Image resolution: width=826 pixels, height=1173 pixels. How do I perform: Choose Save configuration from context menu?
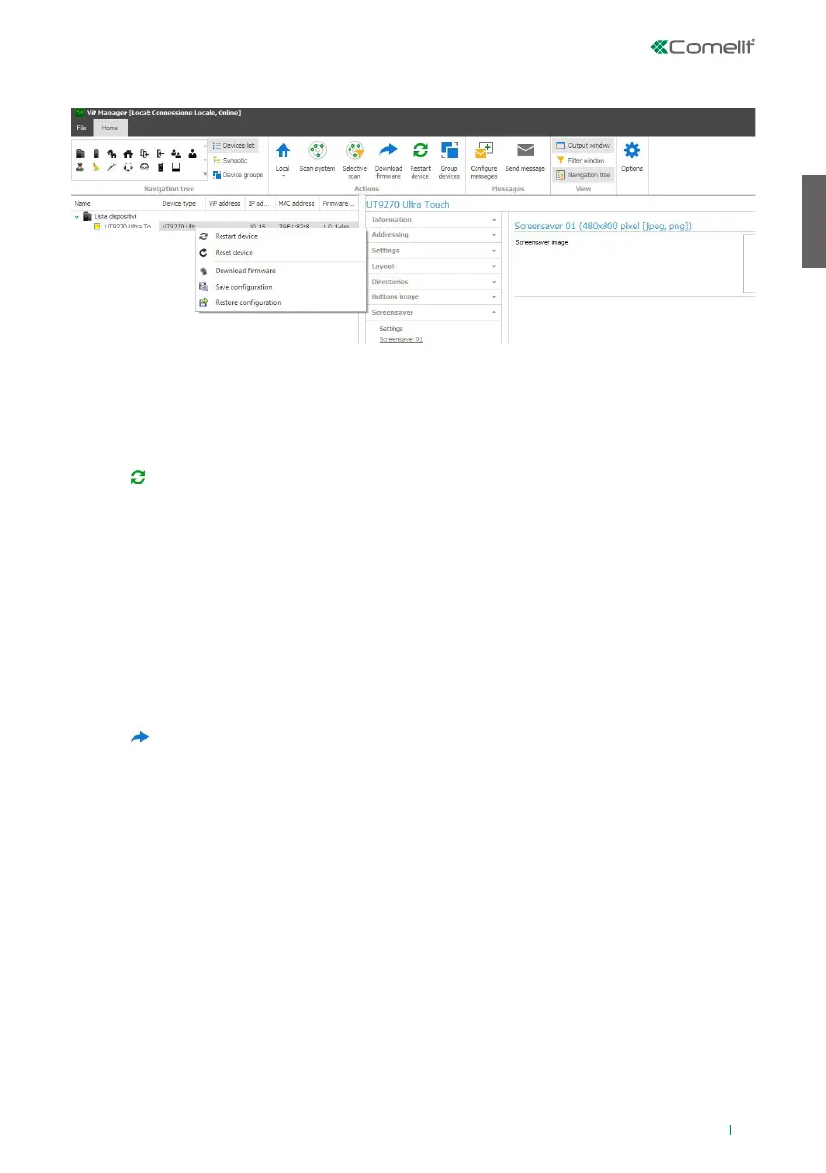281,288
